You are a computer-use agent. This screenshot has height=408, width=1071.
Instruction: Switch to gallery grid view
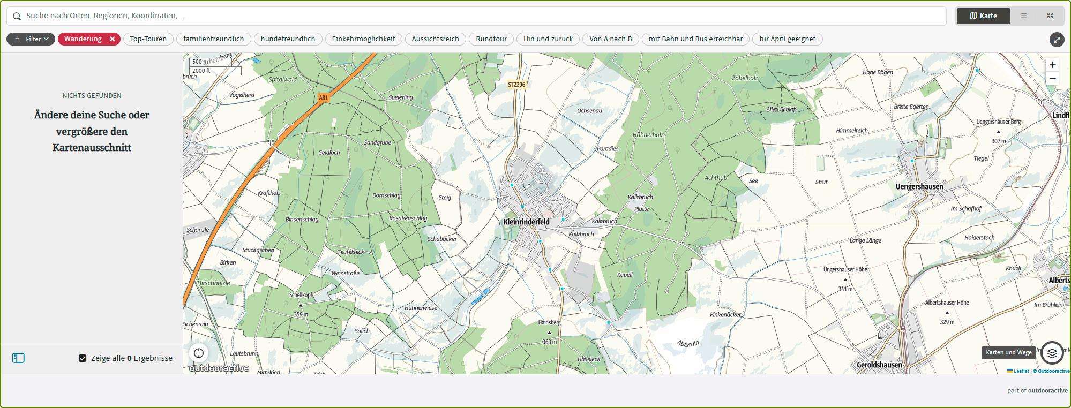pos(1050,16)
